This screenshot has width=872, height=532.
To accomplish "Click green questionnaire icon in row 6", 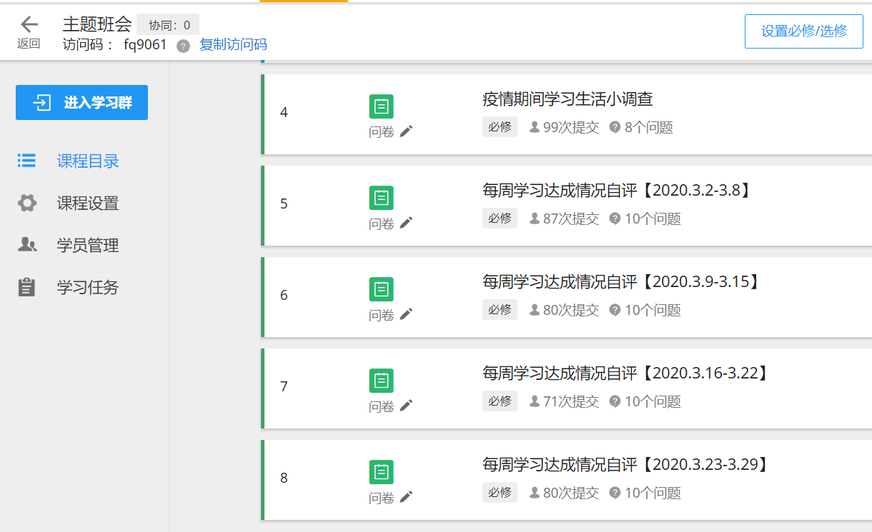I will 381,289.
